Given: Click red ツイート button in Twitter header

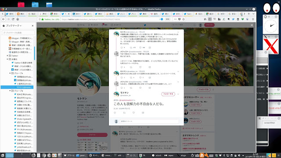Looking at the screenshot, I should pyautogui.click(x=209, y=25).
